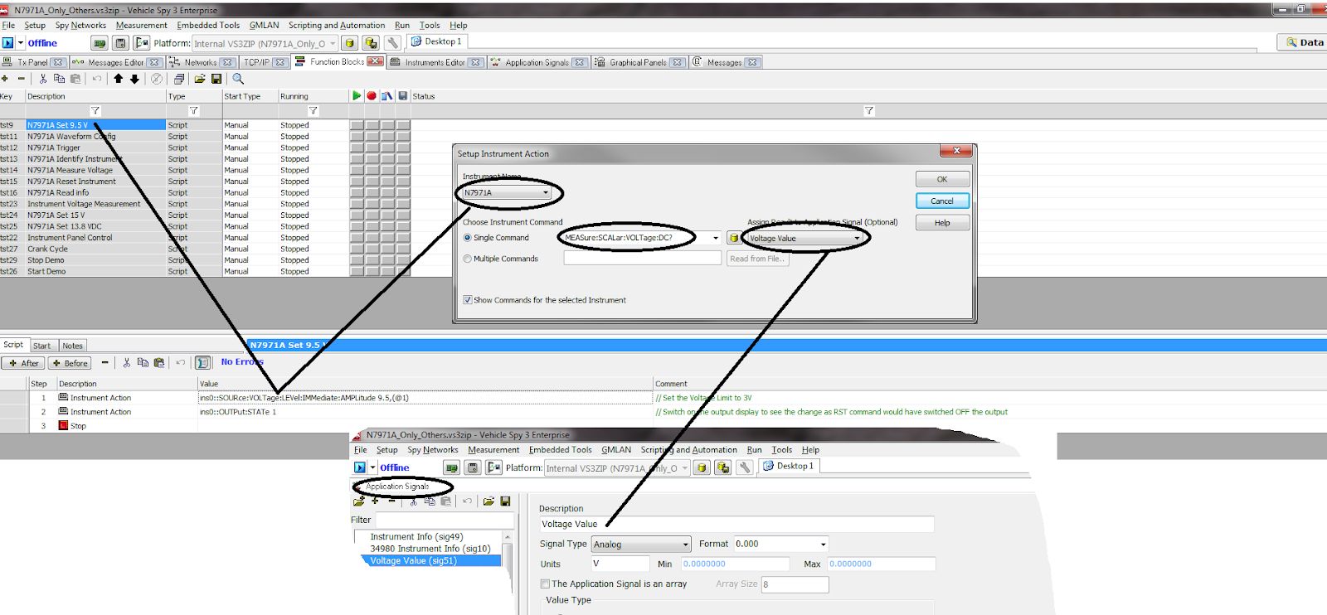Click the scissors cut icon in script toolbar

tap(127, 363)
